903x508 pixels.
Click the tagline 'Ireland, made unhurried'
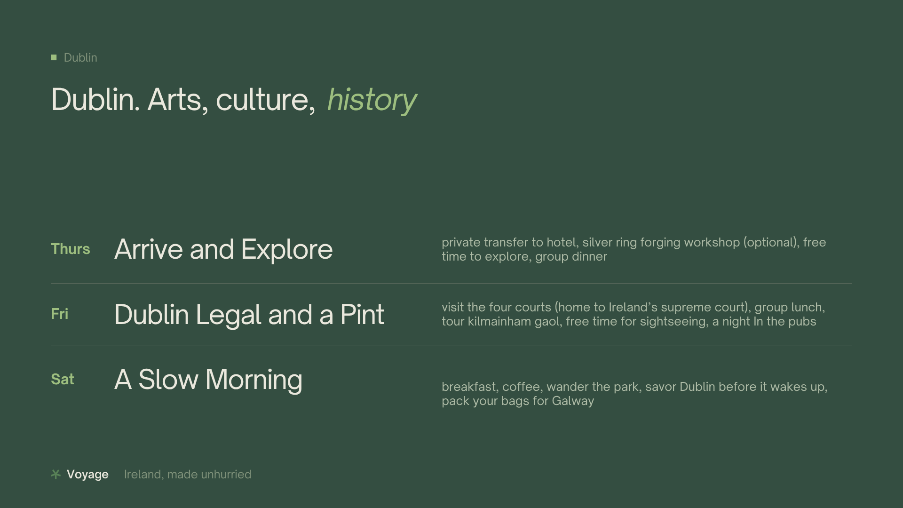[188, 474]
